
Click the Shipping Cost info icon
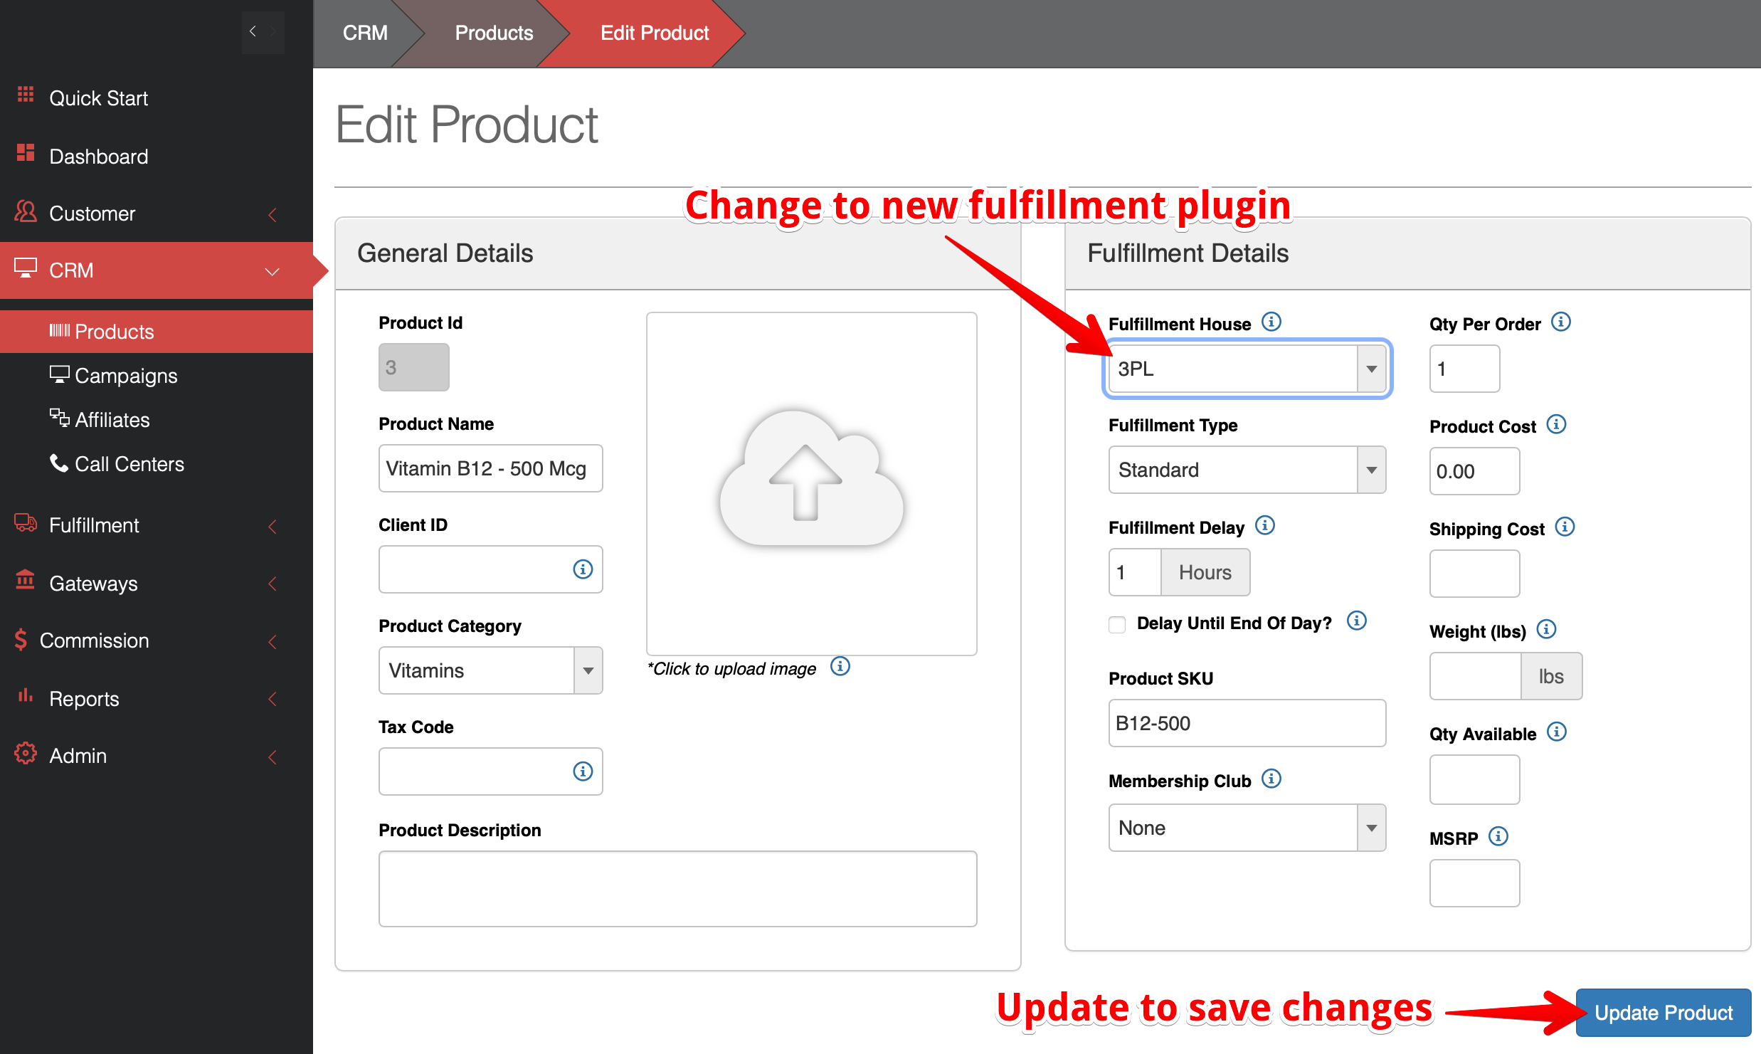[x=1565, y=527]
